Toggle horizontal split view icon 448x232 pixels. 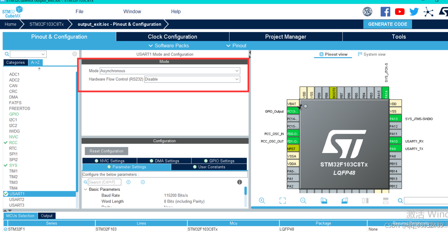pos(386,200)
